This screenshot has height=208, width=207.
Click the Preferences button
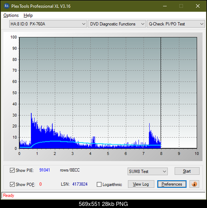pos(172,184)
